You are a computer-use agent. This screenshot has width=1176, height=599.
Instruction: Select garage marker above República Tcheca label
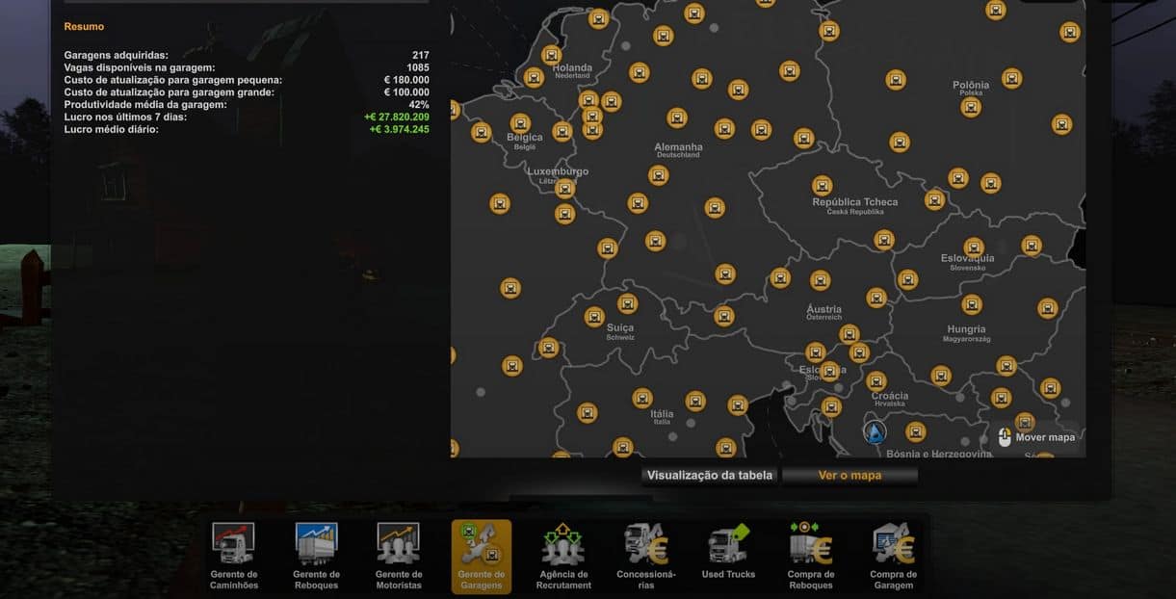click(x=822, y=185)
